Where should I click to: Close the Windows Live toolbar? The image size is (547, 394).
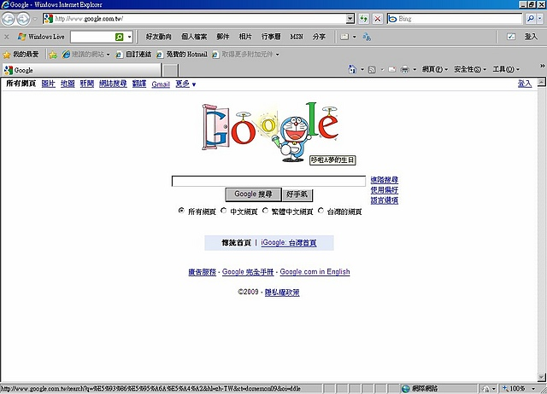[x=6, y=37]
